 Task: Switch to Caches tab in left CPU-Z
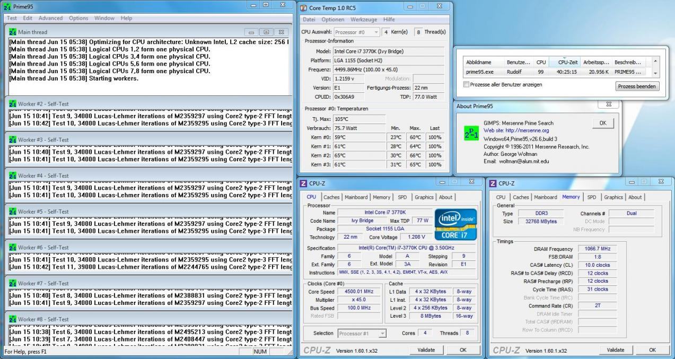point(331,197)
